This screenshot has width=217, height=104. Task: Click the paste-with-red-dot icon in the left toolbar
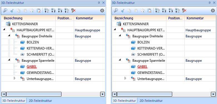tap(38, 11)
